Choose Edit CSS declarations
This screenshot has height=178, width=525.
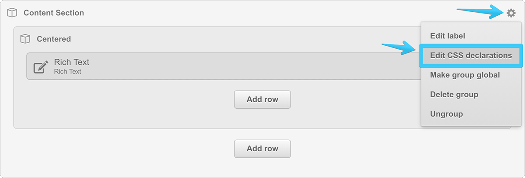coord(471,55)
